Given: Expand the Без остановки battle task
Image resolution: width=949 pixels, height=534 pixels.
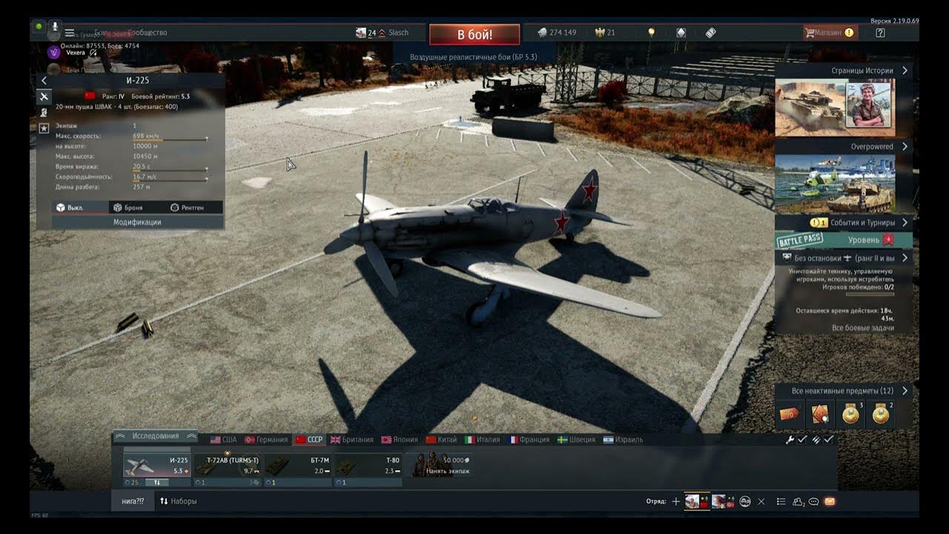Looking at the screenshot, I should (905, 258).
